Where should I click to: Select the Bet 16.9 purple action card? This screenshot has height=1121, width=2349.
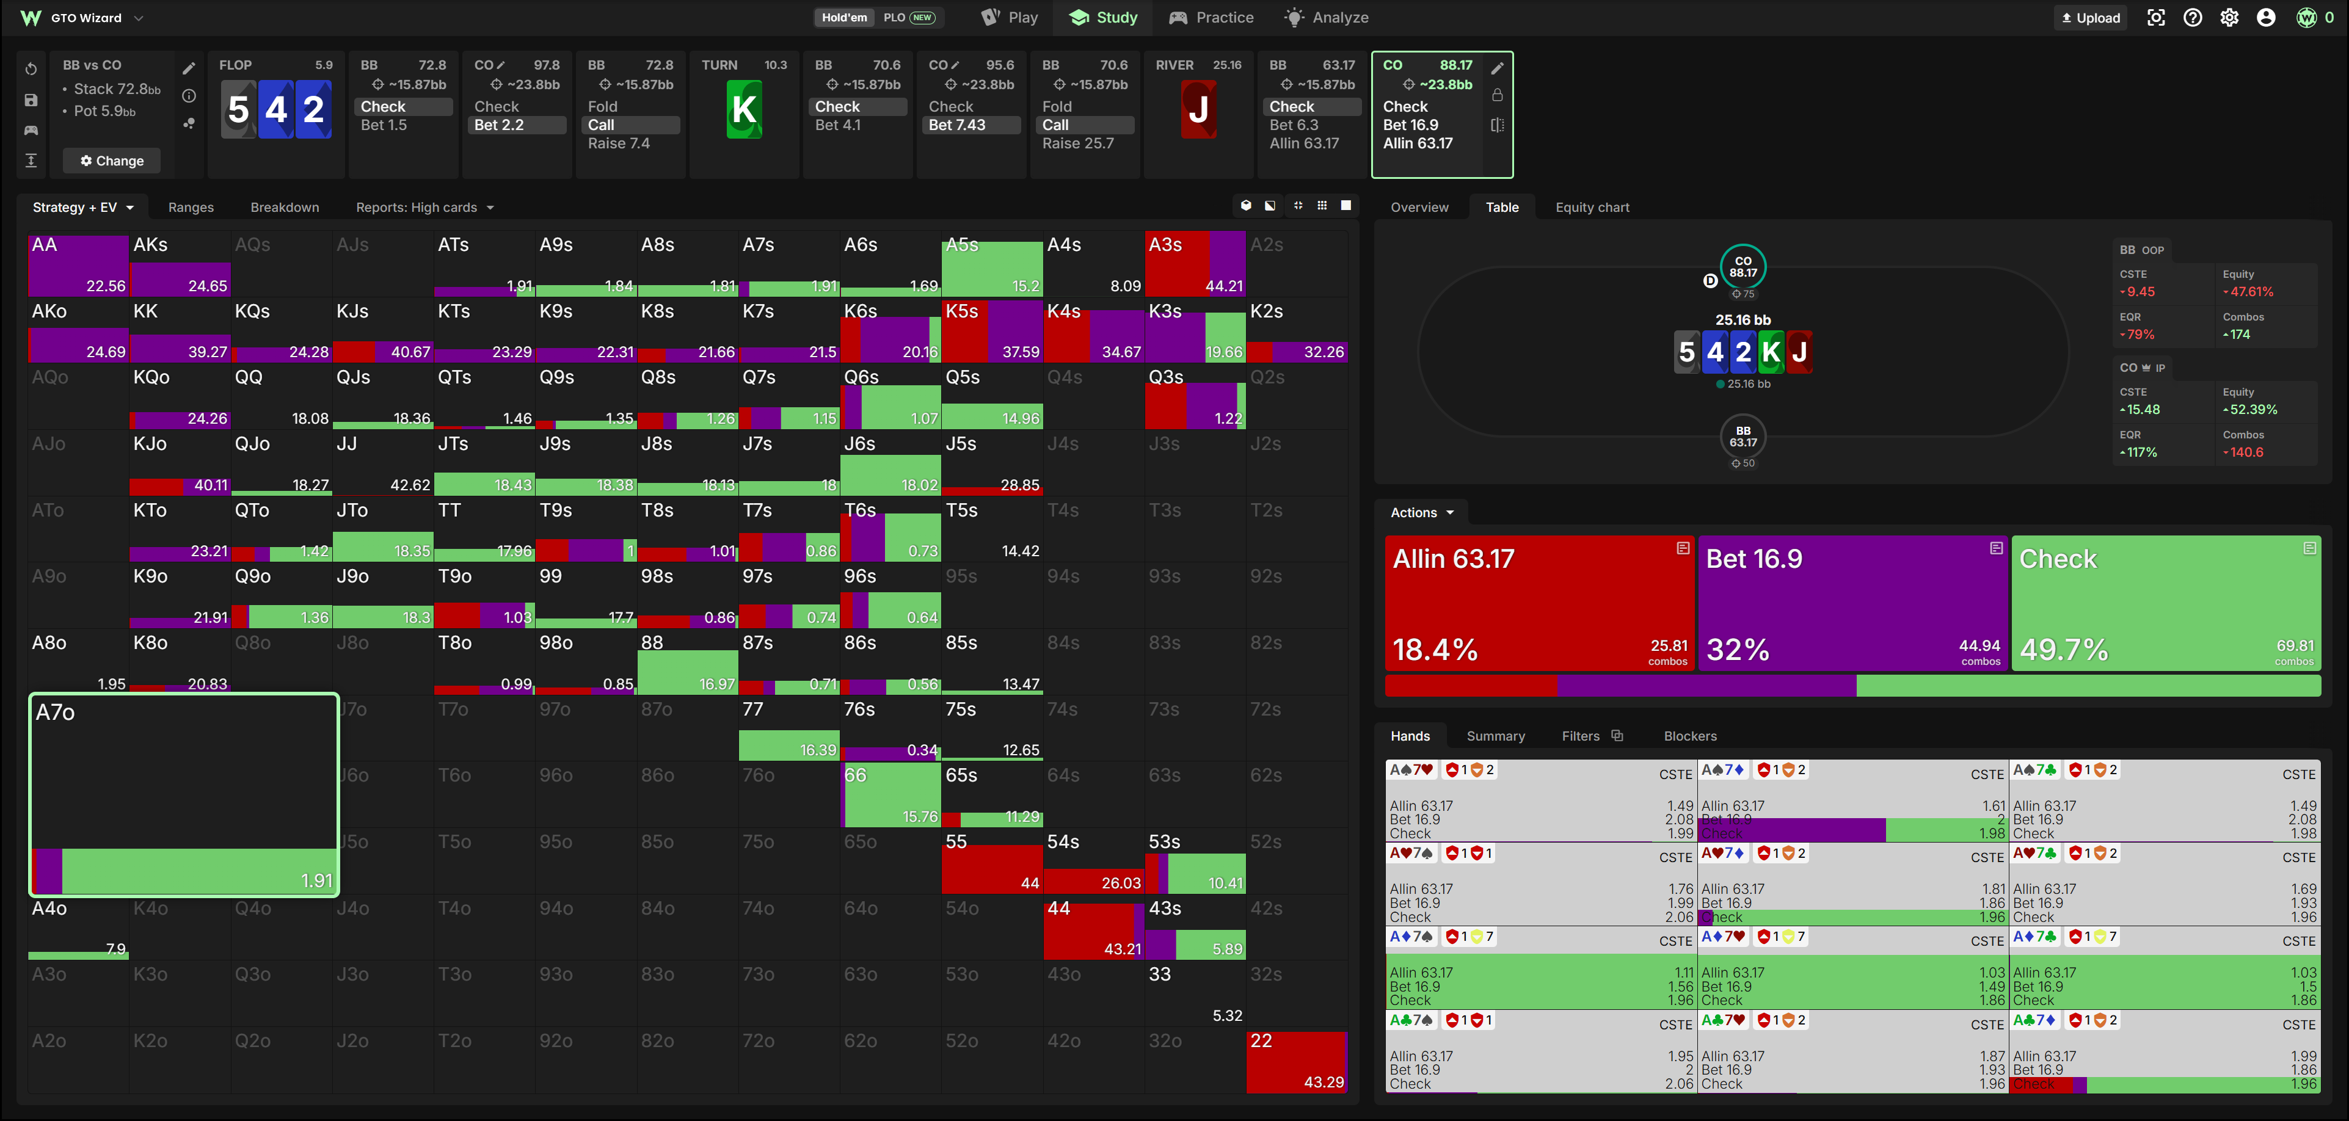point(1852,603)
